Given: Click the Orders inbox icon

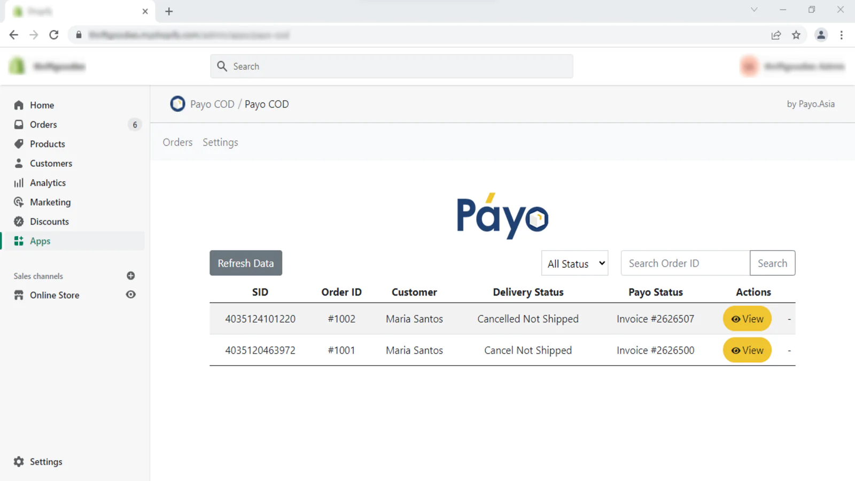Looking at the screenshot, I should 19,125.
